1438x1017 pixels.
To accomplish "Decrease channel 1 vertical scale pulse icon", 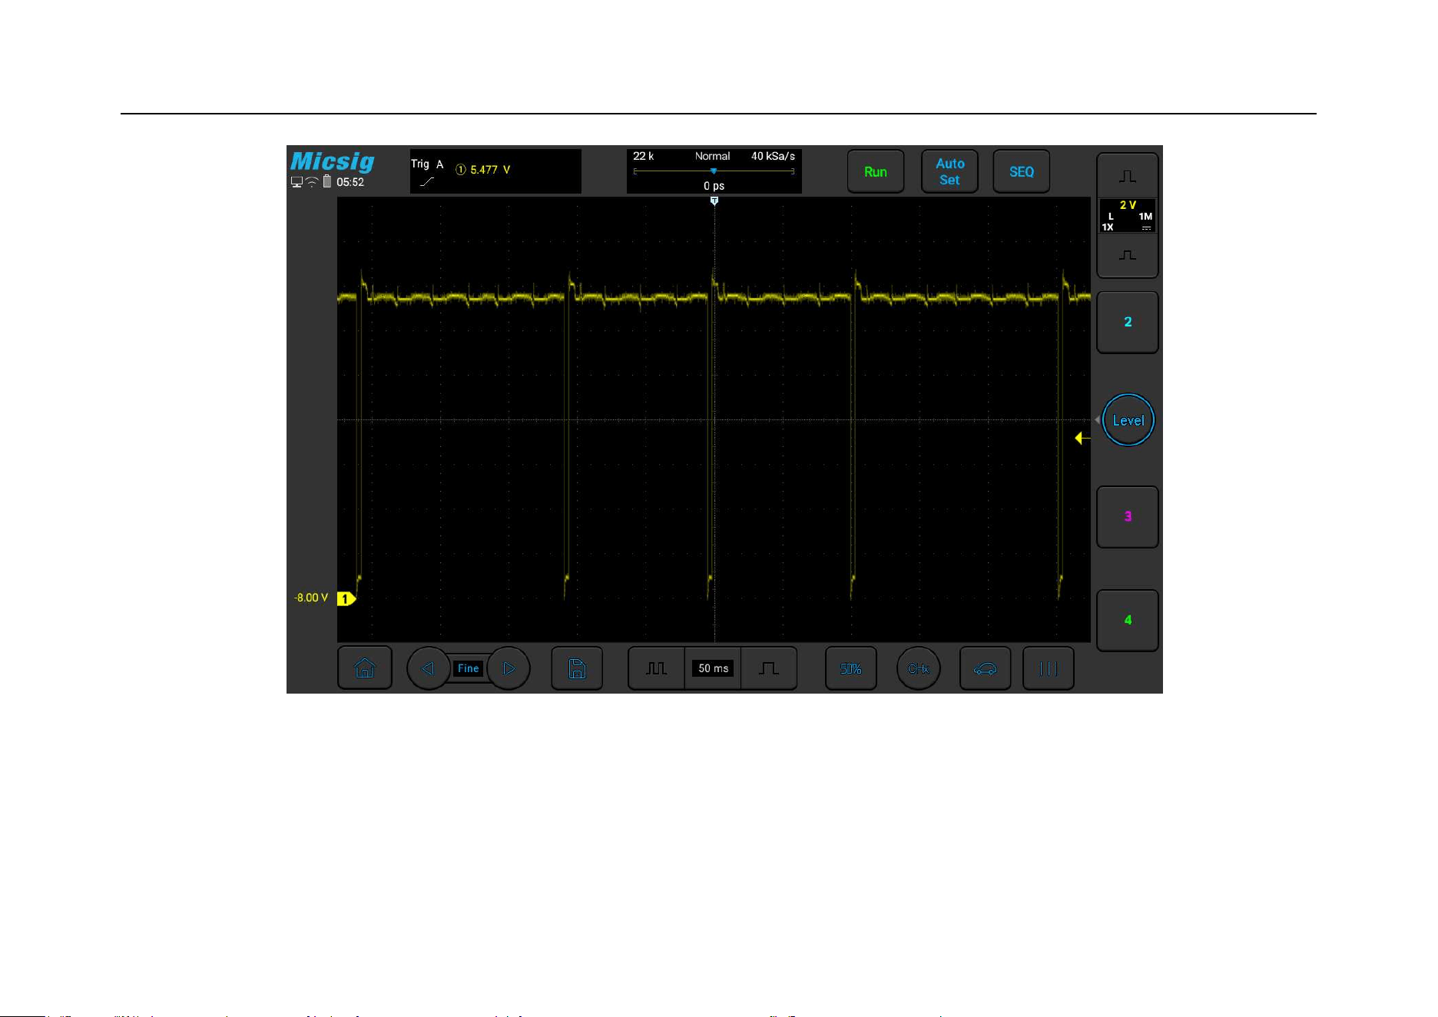I will click(x=1128, y=255).
